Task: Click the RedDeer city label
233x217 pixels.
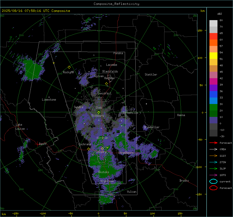Action: click(110, 78)
